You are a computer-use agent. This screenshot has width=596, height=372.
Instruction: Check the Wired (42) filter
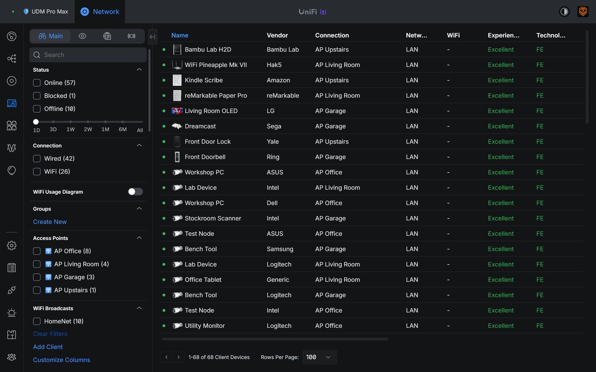pos(37,159)
